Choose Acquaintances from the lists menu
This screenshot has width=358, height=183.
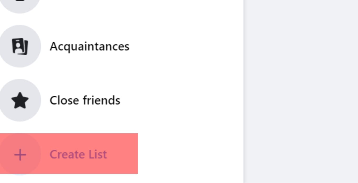[89, 46]
